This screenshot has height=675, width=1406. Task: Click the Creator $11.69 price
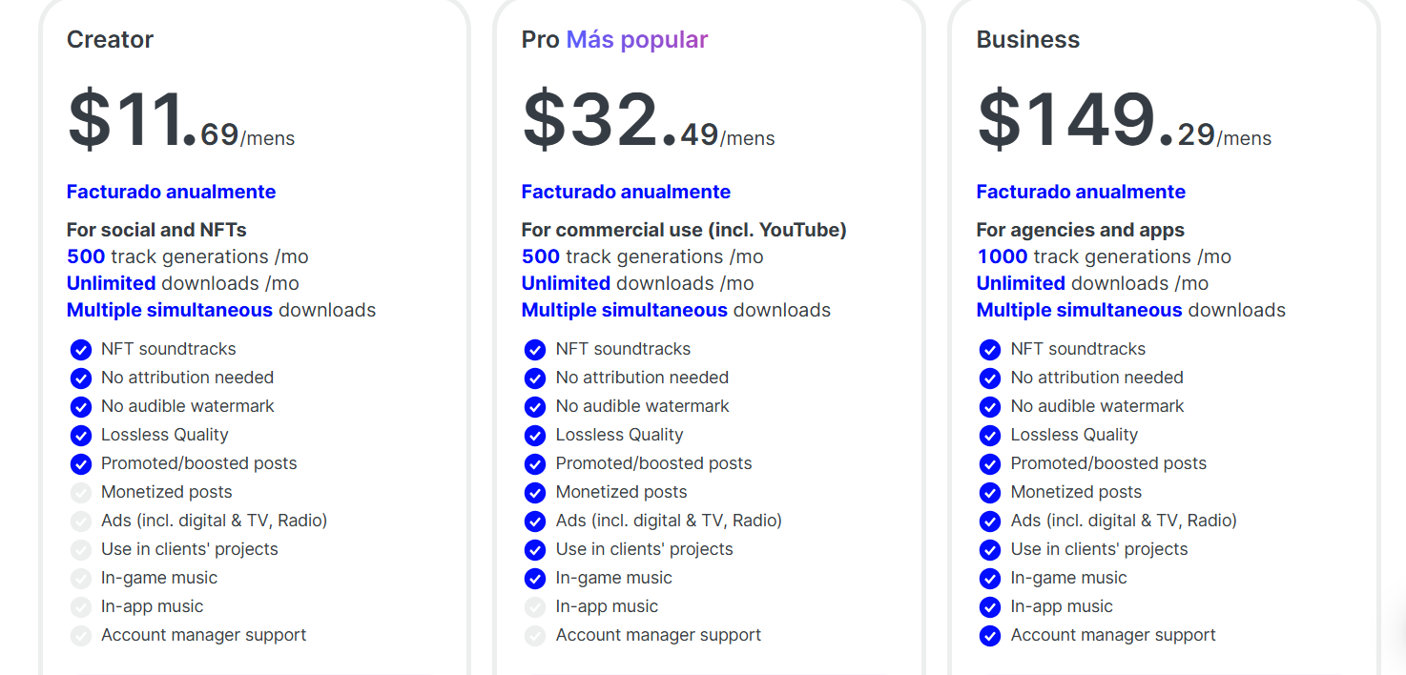[x=180, y=121]
